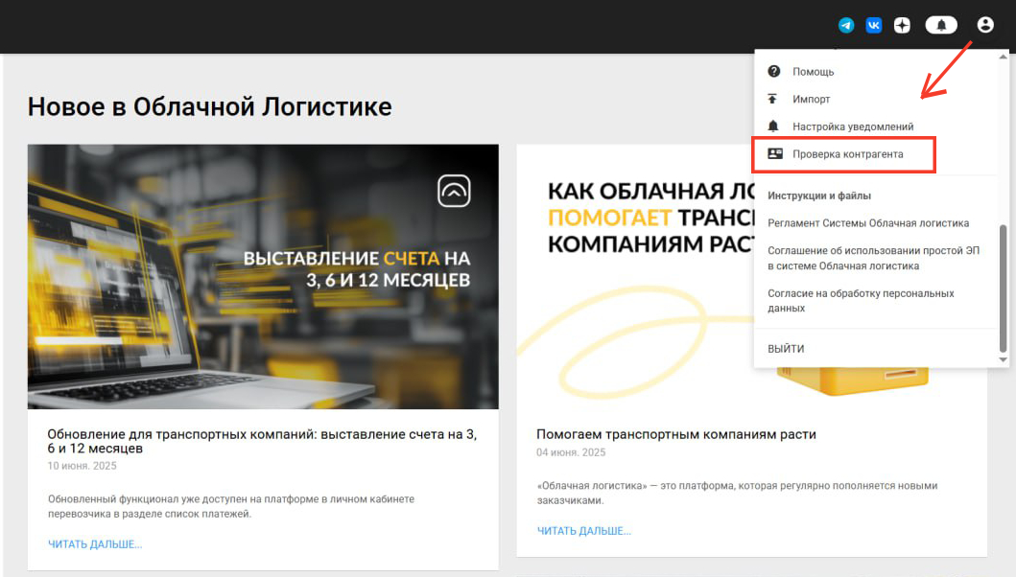Click ЧИТАТЬ ДАЛЬШЕ under the invoice update article
The width and height of the screenshot is (1016, 577).
tap(95, 544)
